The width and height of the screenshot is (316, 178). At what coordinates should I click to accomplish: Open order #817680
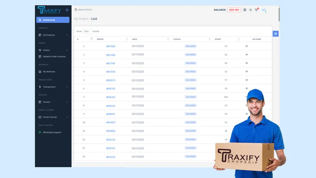click(x=111, y=46)
